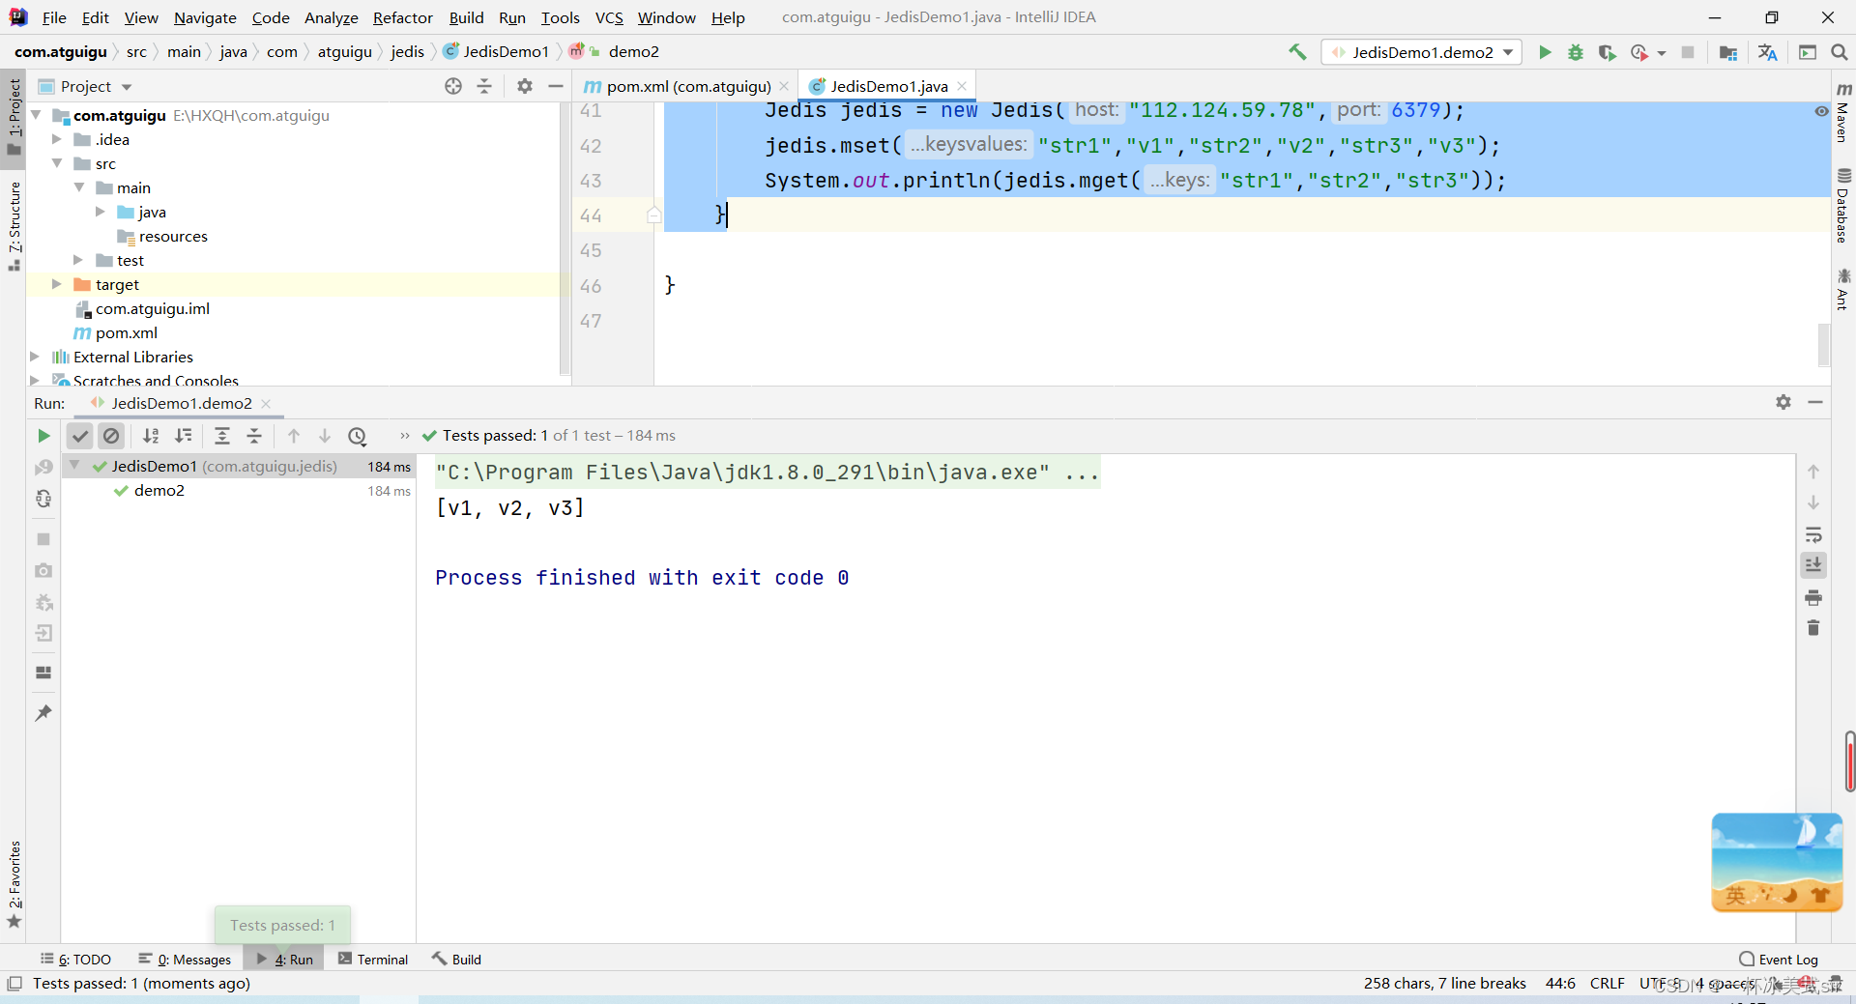The height and width of the screenshot is (1004, 1856).
Task: Run with Coverage icon in toolbar
Action: [1607, 52]
